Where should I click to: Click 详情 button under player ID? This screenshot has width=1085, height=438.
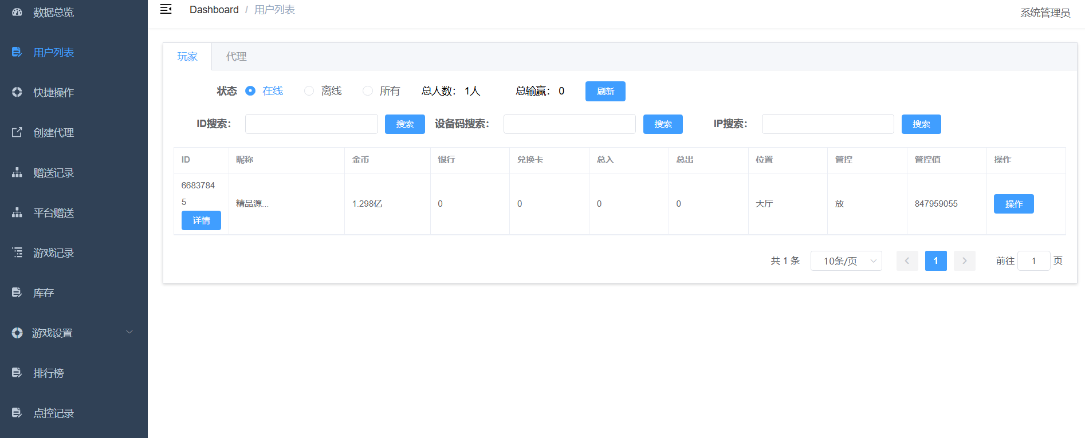point(201,220)
